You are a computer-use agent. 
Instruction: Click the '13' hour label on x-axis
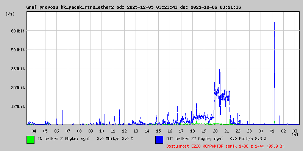pyautogui.click(x=136, y=131)
